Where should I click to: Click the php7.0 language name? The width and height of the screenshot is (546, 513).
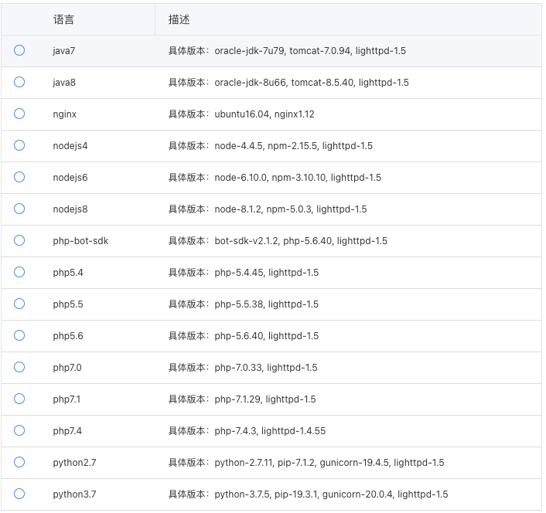pyautogui.click(x=67, y=367)
